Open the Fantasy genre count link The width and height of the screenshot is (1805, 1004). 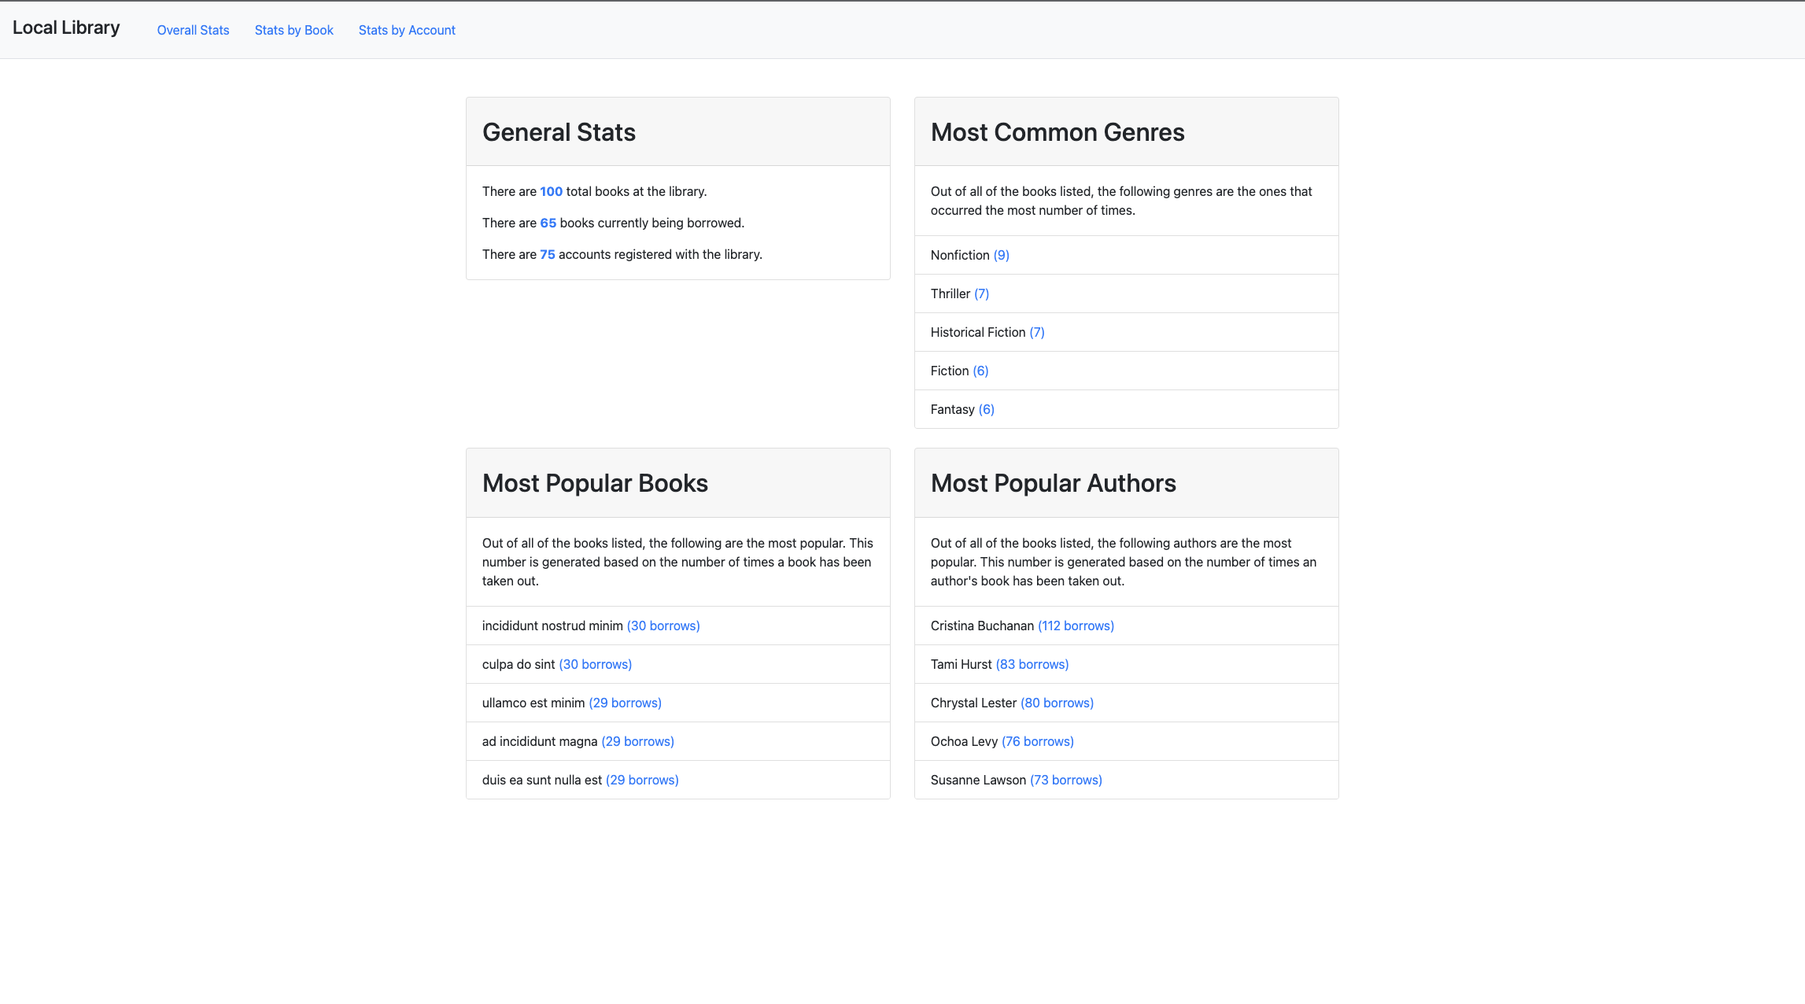986,409
